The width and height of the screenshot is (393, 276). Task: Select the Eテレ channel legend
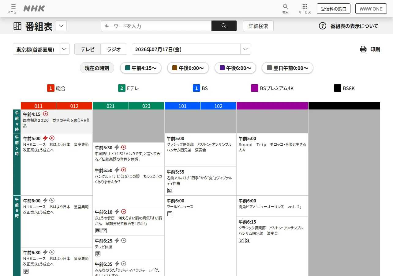tap(129, 88)
